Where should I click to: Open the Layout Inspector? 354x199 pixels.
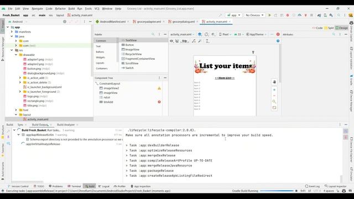[x=336, y=186]
